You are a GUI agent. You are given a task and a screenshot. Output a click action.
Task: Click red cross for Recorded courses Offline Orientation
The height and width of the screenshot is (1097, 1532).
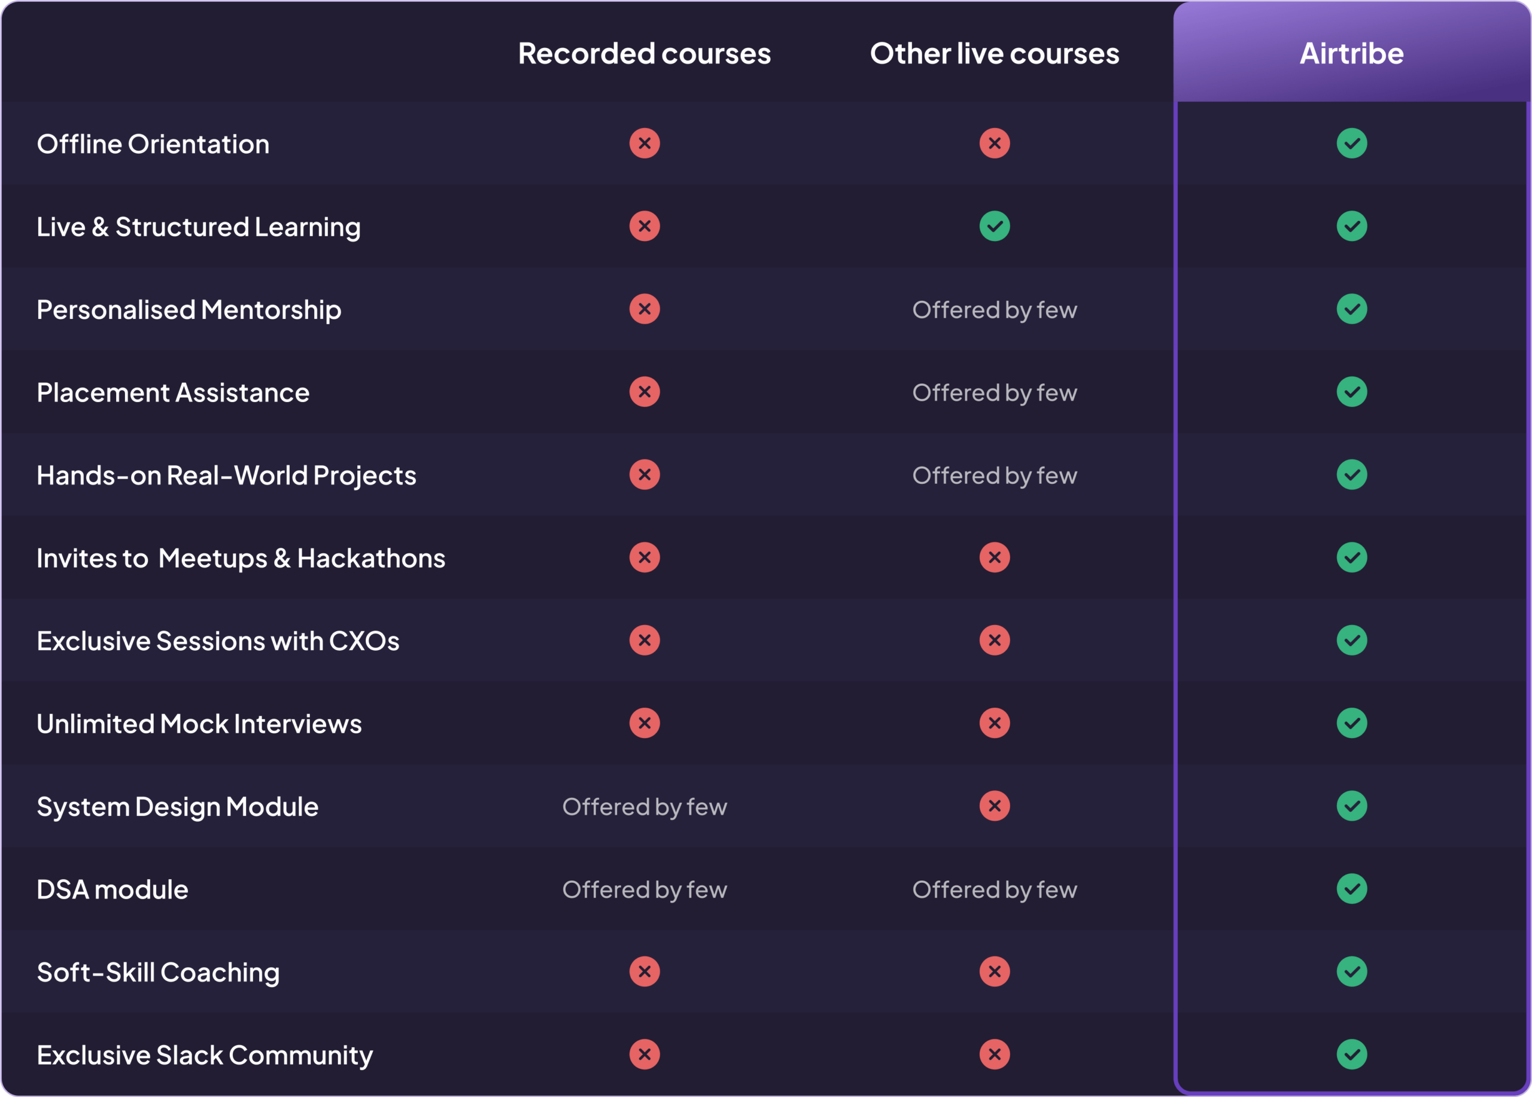click(x=645, y=143)
